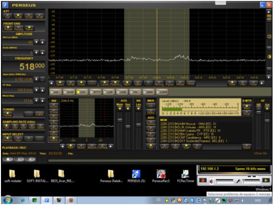This screenshot has width=274, height=205.
Task: Click the brightness circle icon beside spectrum
Action: (x=269, y=36)
